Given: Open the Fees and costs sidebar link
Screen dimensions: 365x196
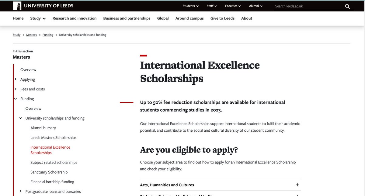Looking at the screenshot, I should 33,89.
